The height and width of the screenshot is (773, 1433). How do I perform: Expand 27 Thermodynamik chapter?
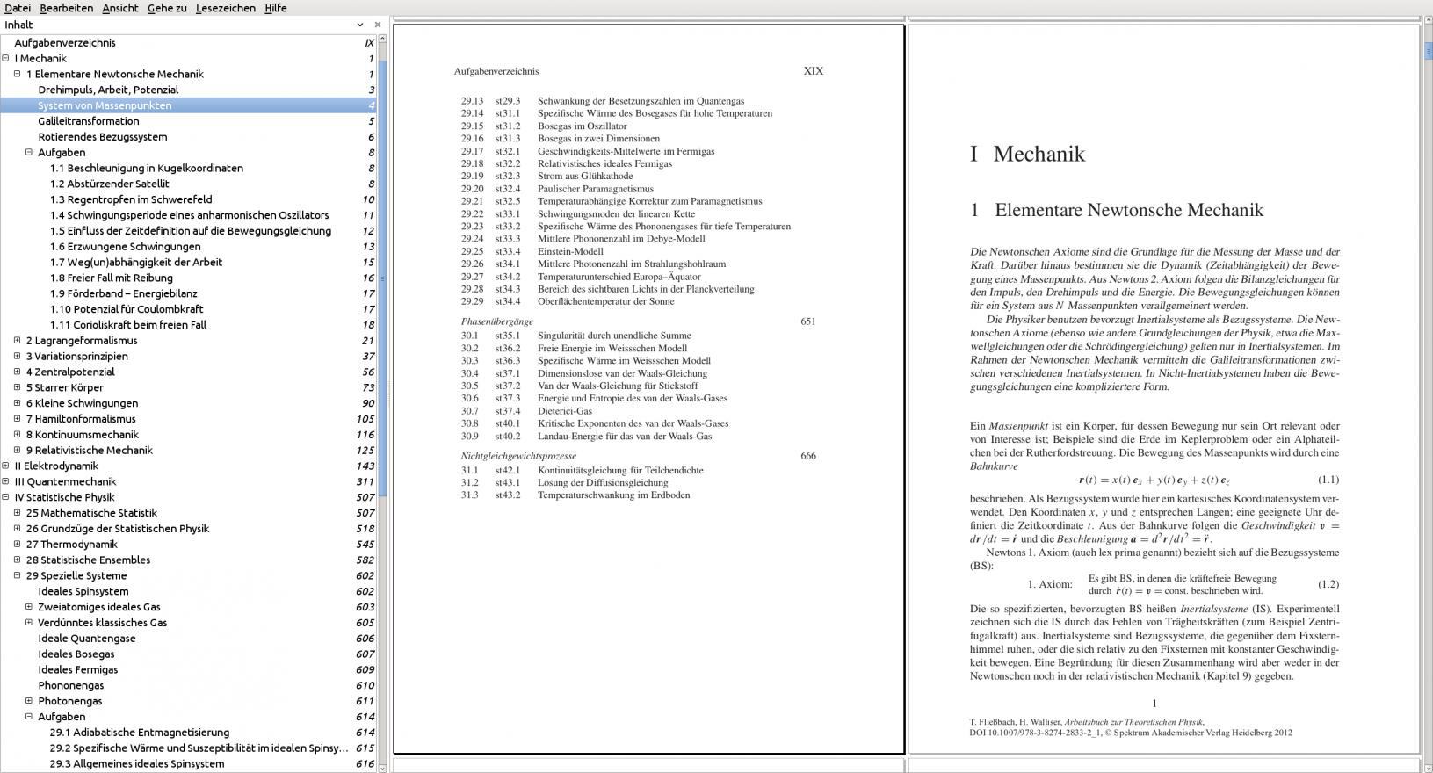(x=17, y=545)
